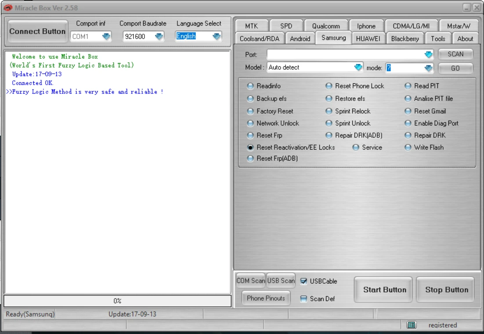Viewport: 484px width, 334px height.
Task: Click the mode dropdown arrow icon
Action: pos(428,68)
